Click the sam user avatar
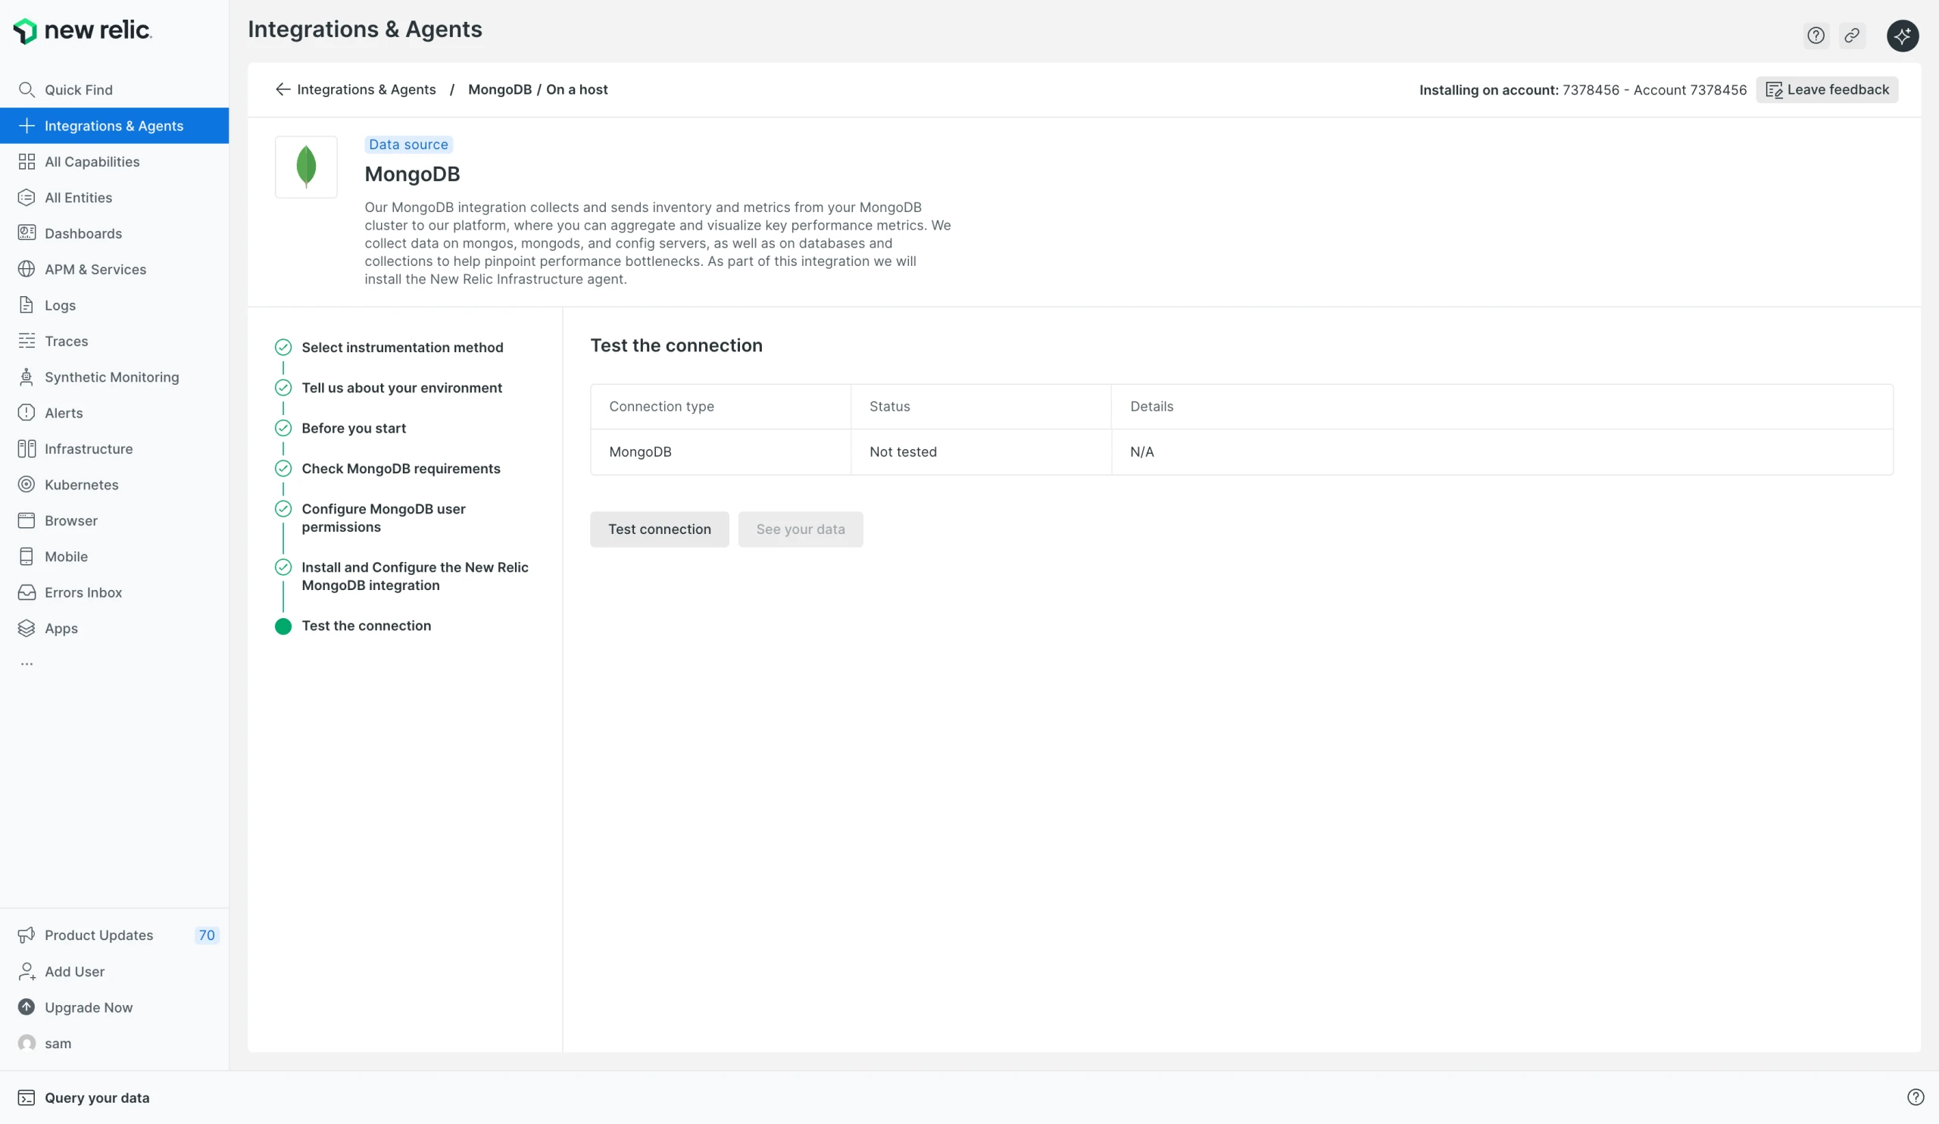This screenshot has height=1124, width=1939. pos(27,1044)
